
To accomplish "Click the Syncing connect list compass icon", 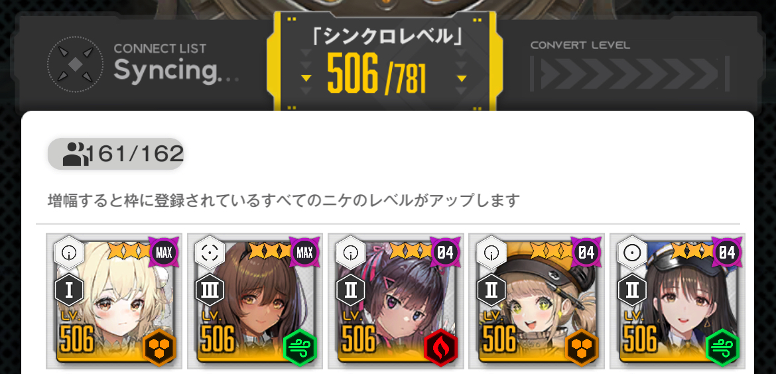I will pyautogui.click(x=75, y=64).
